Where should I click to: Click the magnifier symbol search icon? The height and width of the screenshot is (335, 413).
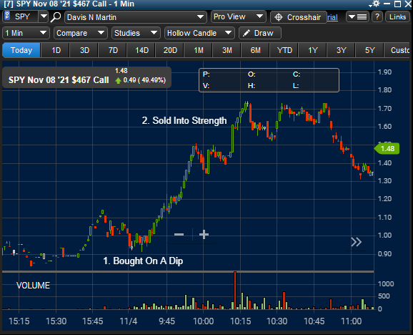pos(56,17)
